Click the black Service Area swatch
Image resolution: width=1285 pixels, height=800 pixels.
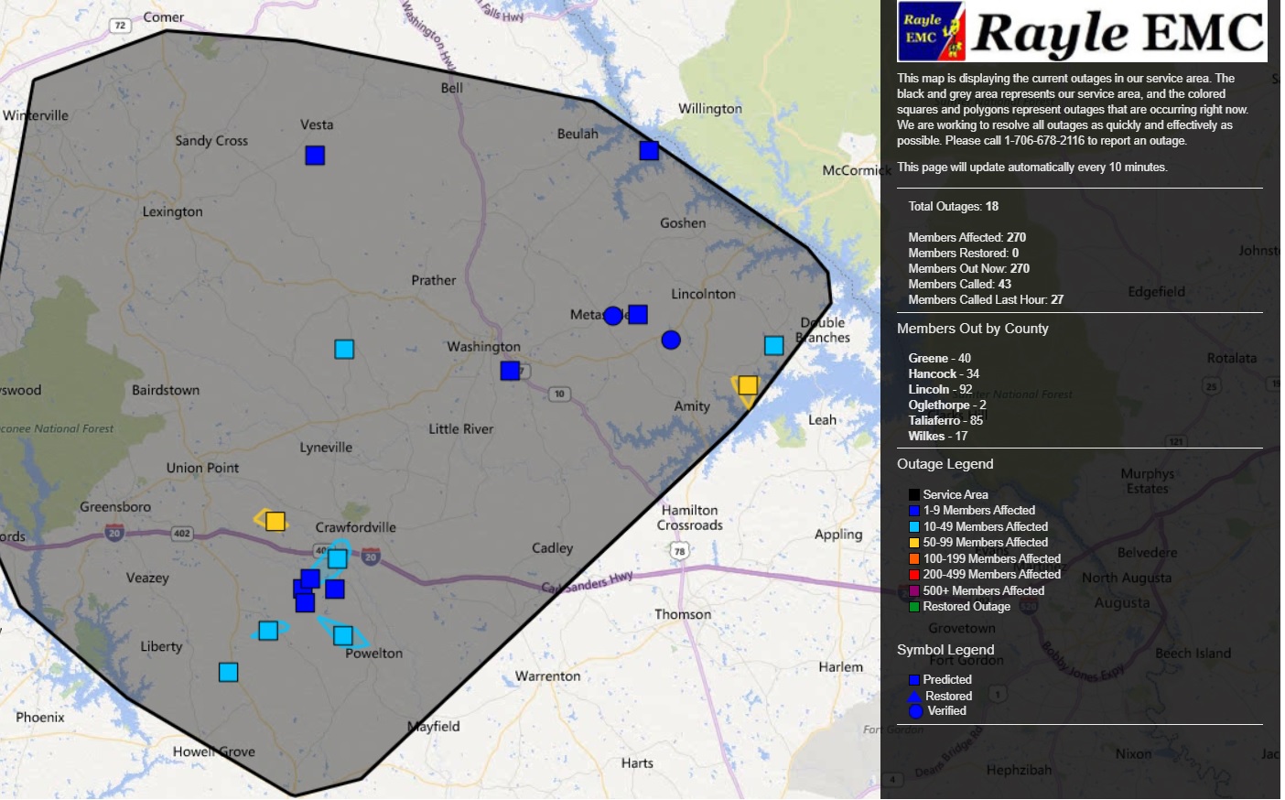tap(913, 494)
